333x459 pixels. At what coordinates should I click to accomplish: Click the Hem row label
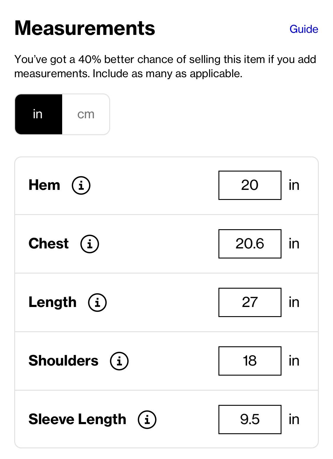pos(44,185)
